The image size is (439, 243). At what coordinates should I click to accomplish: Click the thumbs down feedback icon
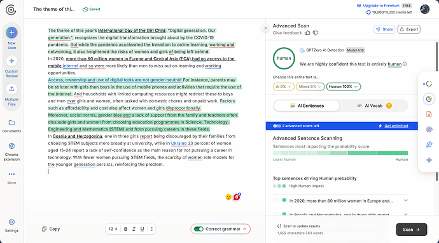pyautogui.click(x=316, y=32)
